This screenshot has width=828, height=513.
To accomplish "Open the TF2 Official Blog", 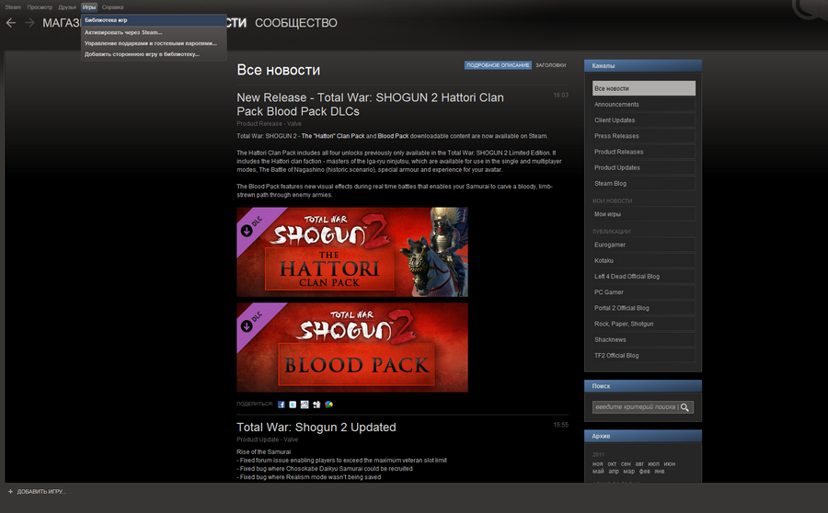I will (644, 355).
